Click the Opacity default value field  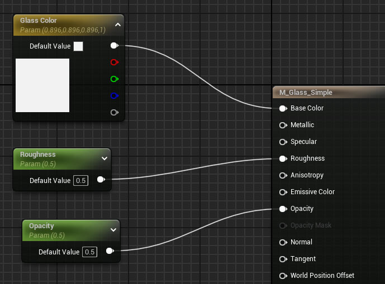89,252
